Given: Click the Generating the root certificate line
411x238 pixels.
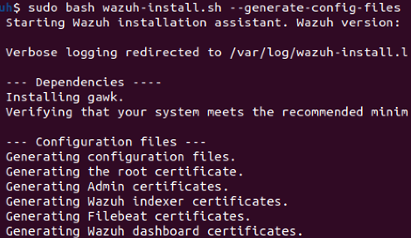Looking at the screenshot, I should tap(125, 171).
